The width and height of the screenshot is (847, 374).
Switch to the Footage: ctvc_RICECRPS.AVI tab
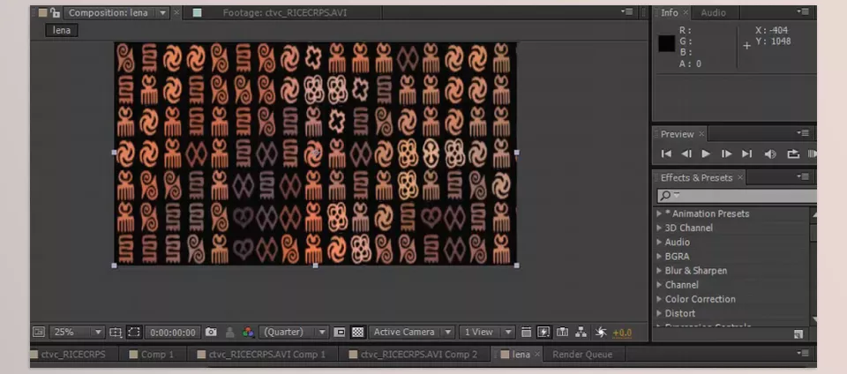[x=283, y=13]
